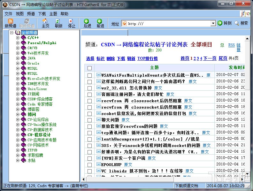This screenshot has height=191, width=253.
Task: Open 原文 link for 聊天问题 post
Action: click(x=125, y=120)
